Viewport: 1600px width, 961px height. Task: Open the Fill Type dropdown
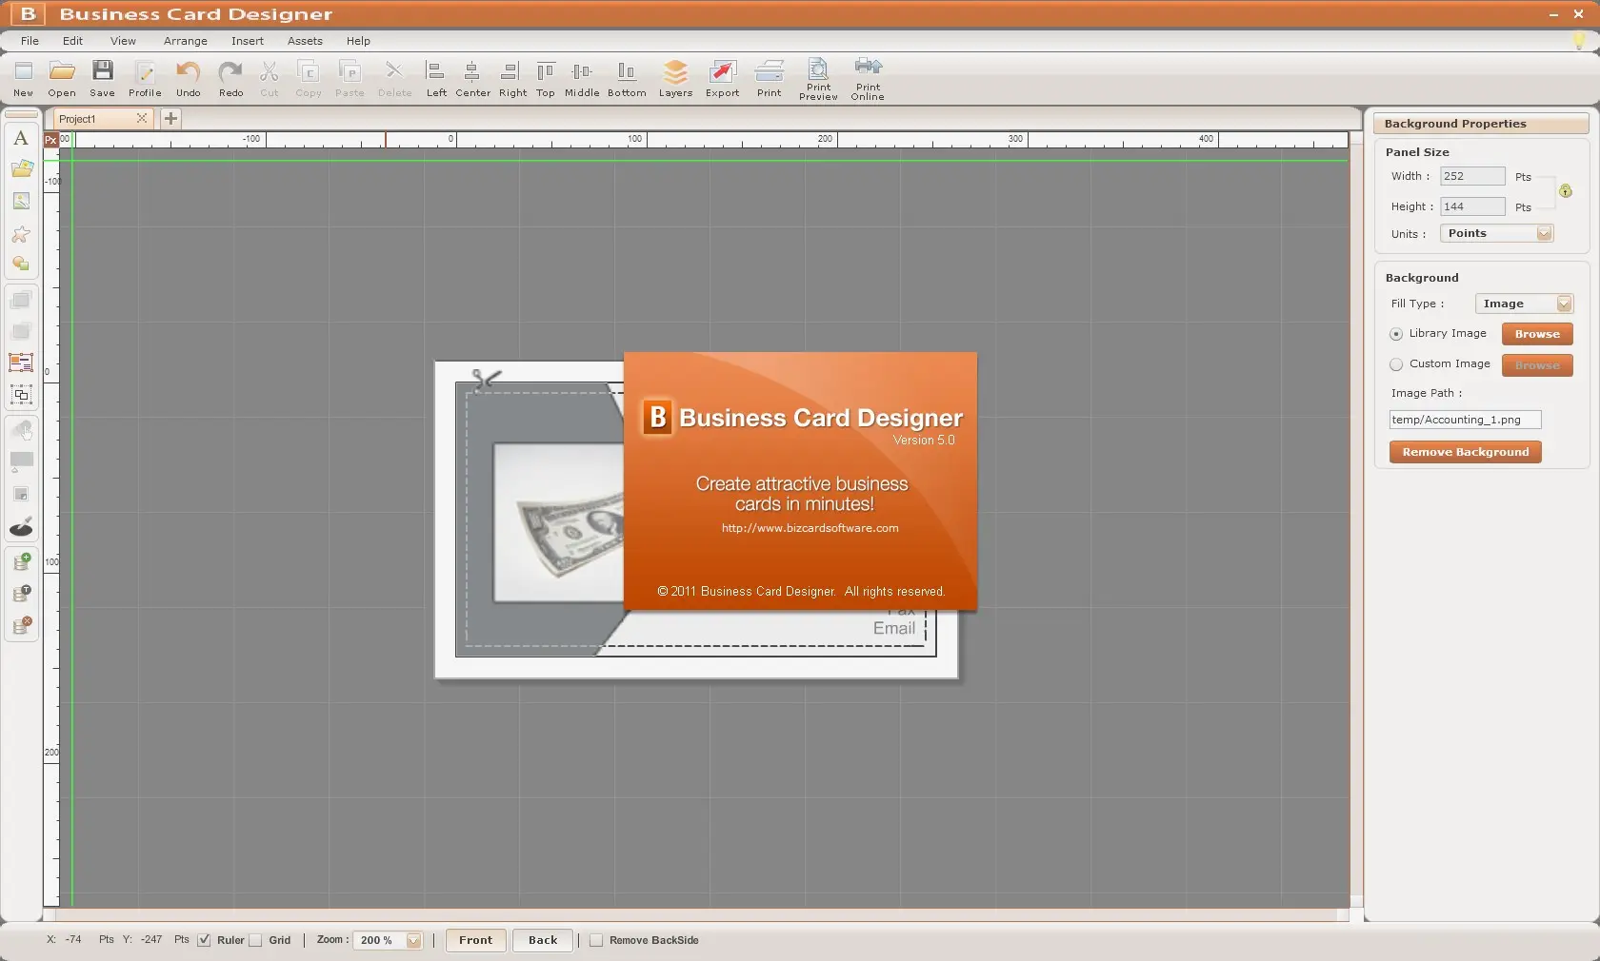1524,304
